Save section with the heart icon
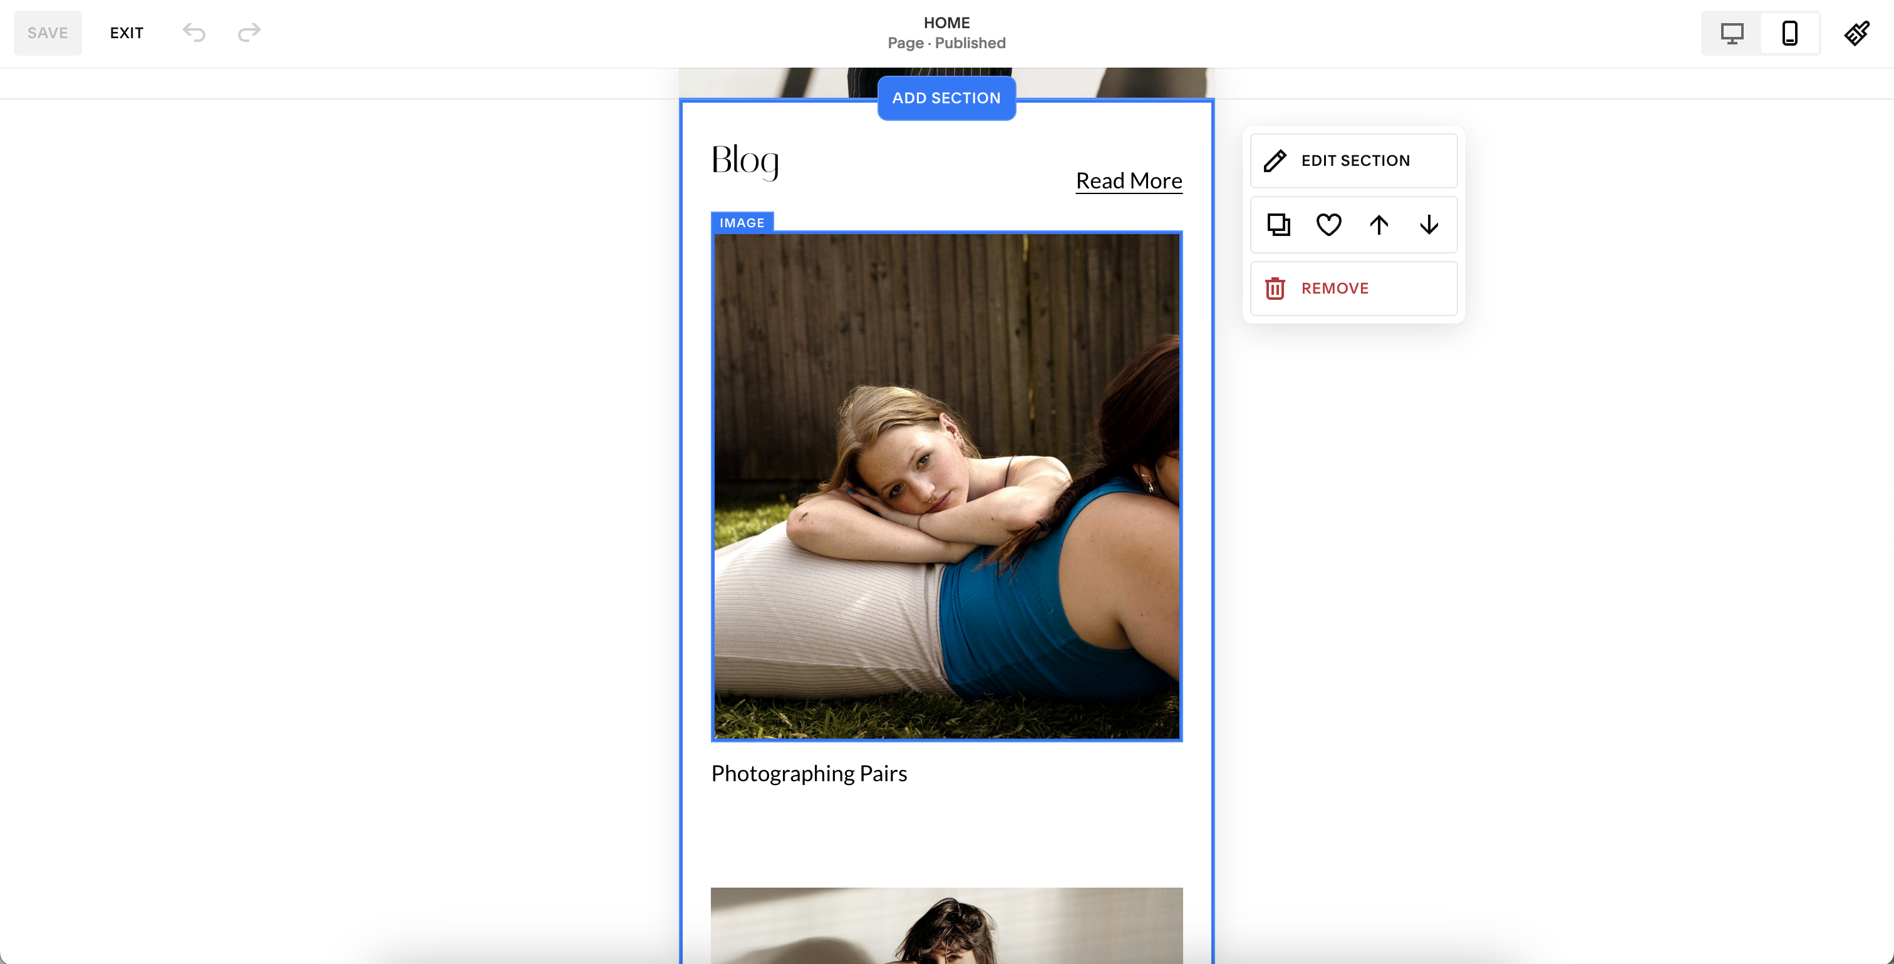 point(1328,225)
